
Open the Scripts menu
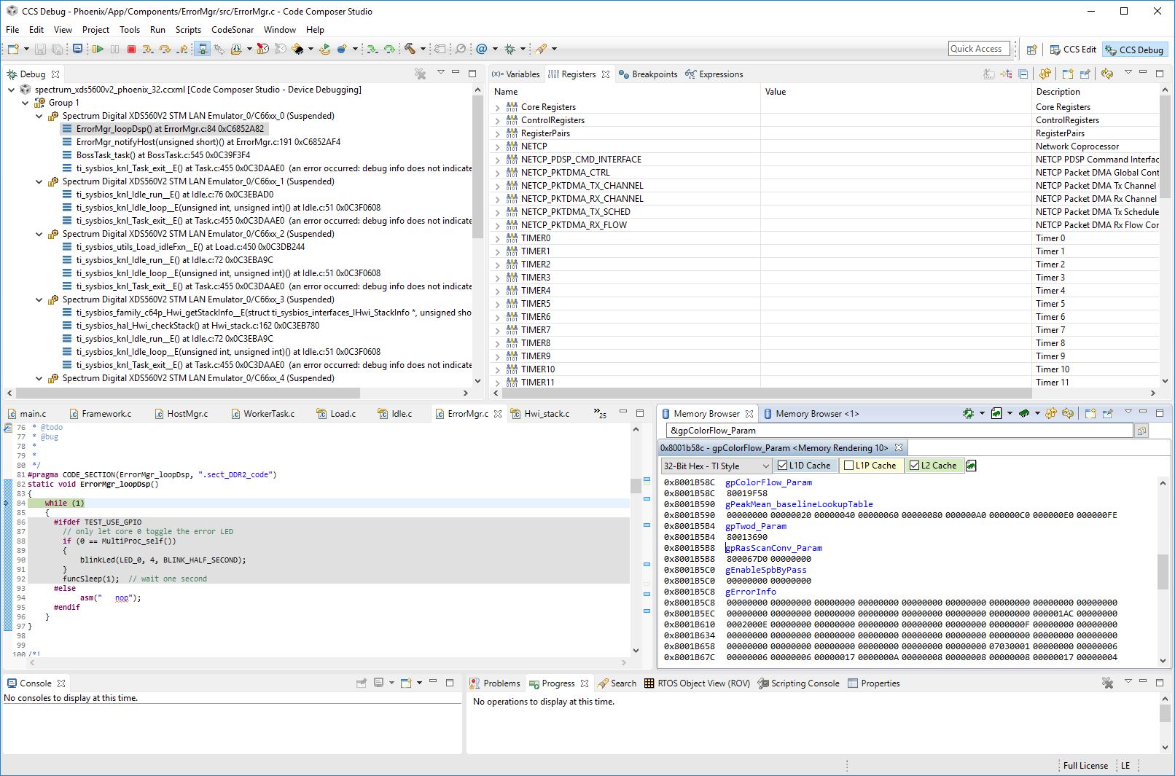click(188, 30)
